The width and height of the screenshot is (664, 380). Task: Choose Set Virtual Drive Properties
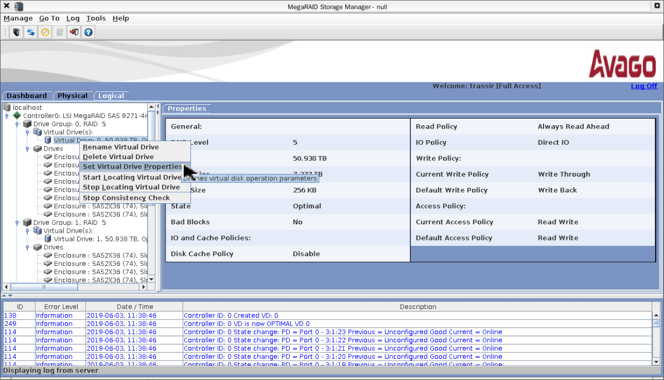point(132,167)
